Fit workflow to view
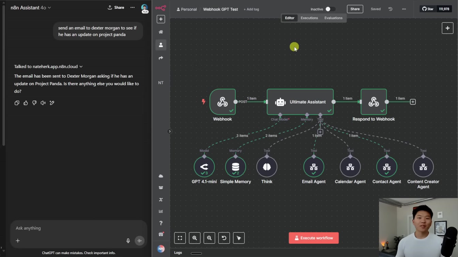Screen dimensions: 458x257 tap(180, 238)
